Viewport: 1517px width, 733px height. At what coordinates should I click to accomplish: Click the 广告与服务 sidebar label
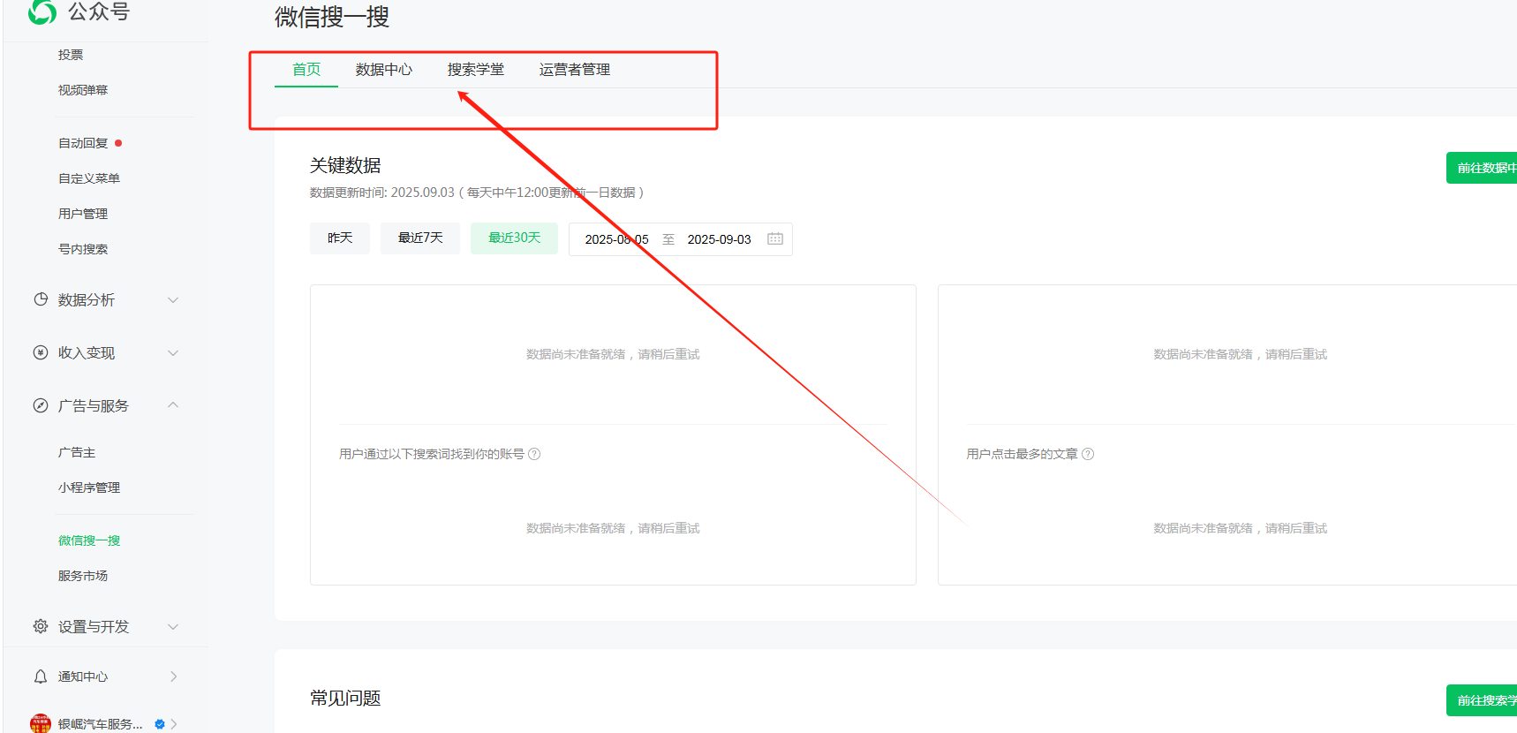[94, 406]
